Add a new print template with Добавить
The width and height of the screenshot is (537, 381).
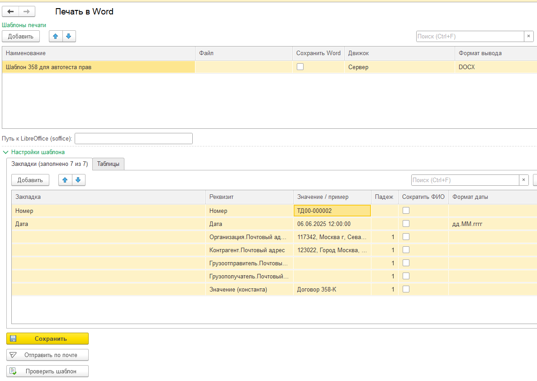(21, 36)
